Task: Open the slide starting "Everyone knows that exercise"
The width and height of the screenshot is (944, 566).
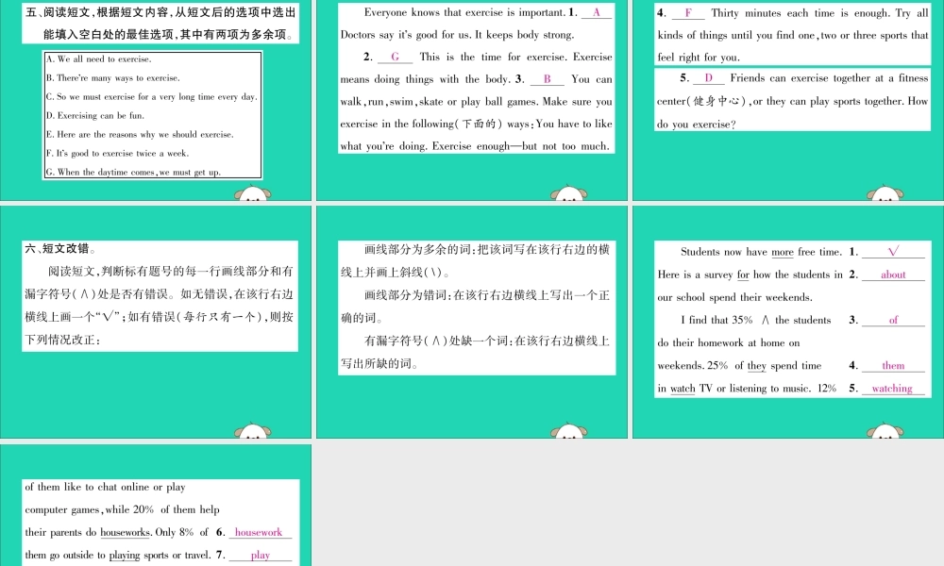Action: [472, 100]
